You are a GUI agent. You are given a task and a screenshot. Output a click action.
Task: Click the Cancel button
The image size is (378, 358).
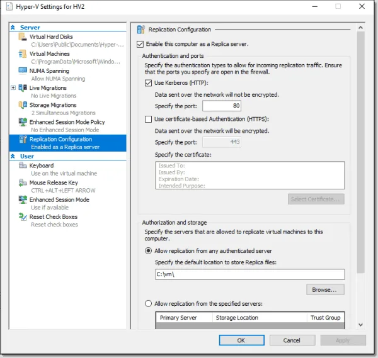click(292, 340)
